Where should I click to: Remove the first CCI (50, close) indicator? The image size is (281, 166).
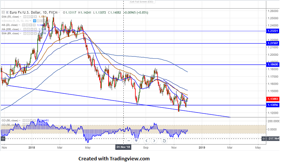pyautogui.click(x=35, y=120)
